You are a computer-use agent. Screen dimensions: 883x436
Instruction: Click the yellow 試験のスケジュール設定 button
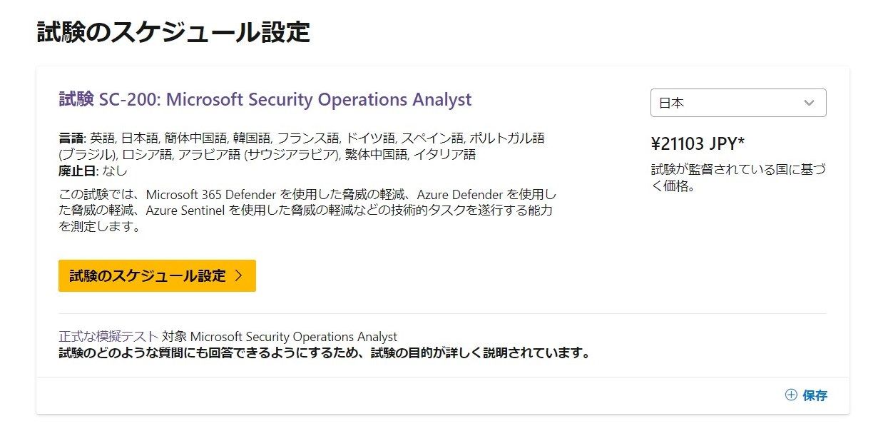pyautogui.click(x=157, y=276)
